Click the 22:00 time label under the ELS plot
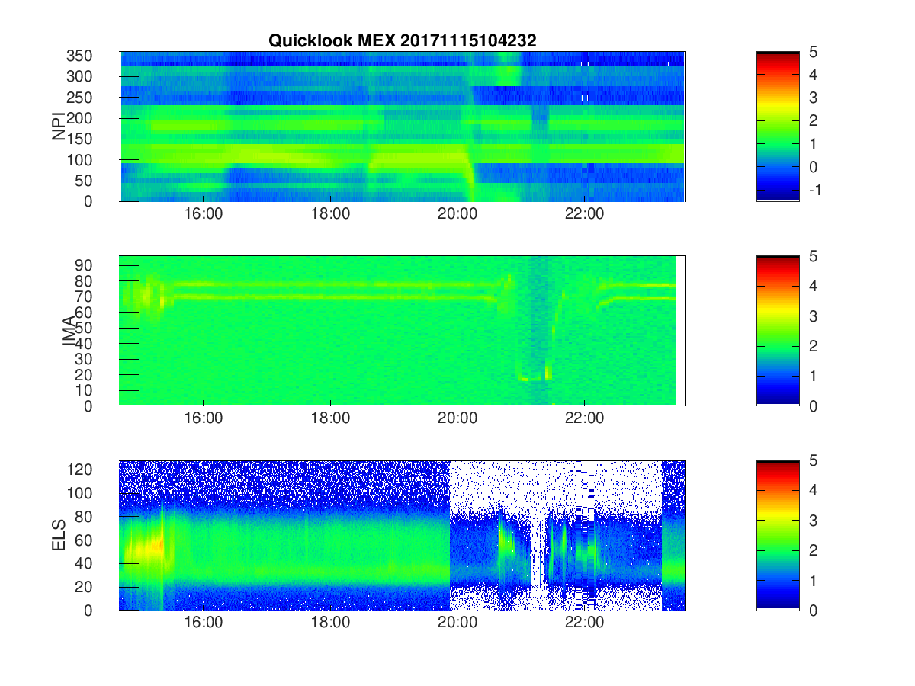Image resolution: width=915 pixels, height=686 pixels. tap(584, 623)
